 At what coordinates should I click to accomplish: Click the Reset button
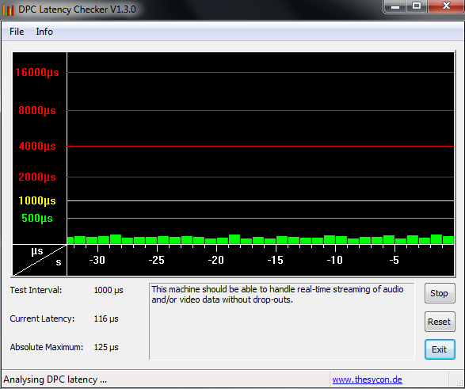439,322
